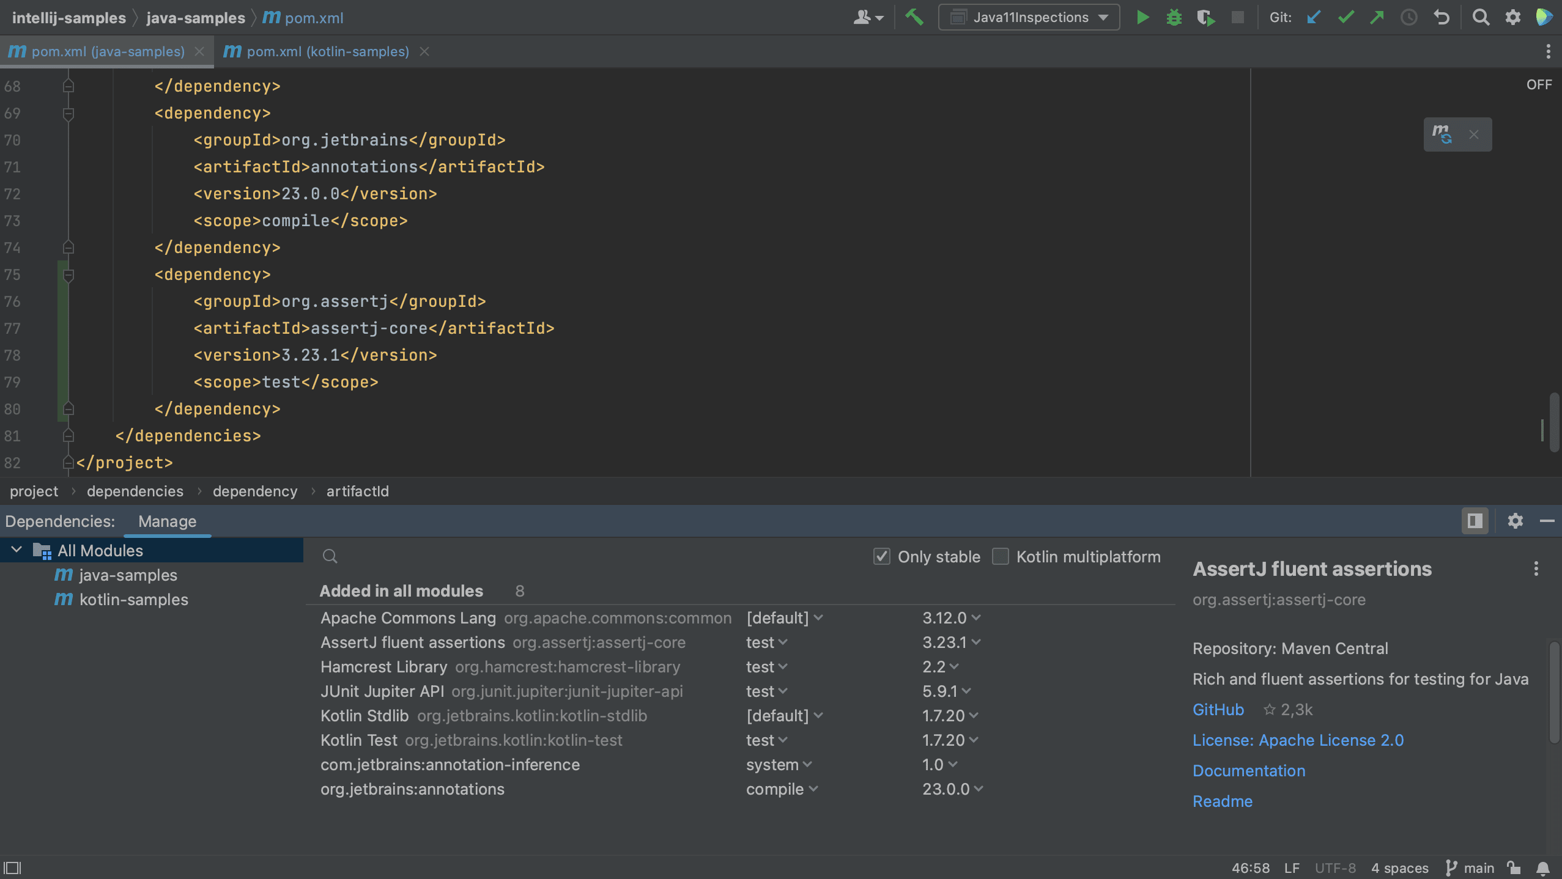Image resolution: width=1562 pixels, height=879 pixels.
Task: Push commits with the green arrow icon
Action: 1377,17
